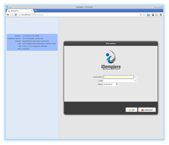This screenshot has width=169, height=145.
Task: Close the Chromium window
Action: tap(162, 7)
